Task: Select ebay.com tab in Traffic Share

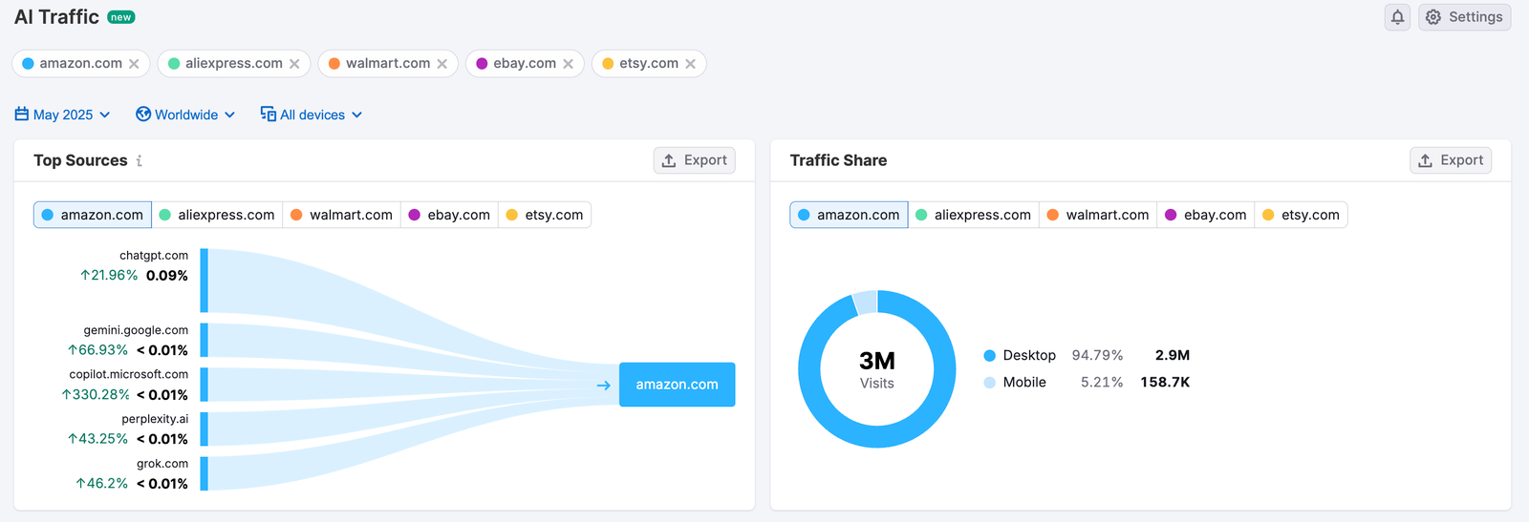Action: click(x=1205, y=215)
